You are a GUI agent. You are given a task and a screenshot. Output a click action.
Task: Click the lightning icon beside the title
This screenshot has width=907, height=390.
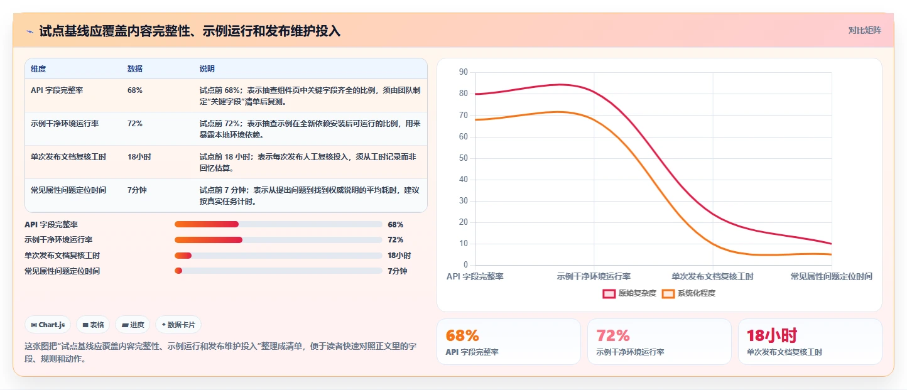tap(30, 31)
